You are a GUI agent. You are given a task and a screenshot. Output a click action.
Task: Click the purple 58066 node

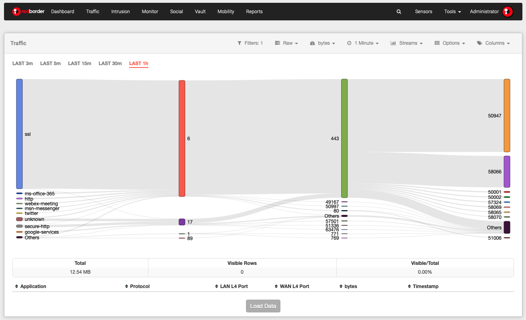pos(507,172)
